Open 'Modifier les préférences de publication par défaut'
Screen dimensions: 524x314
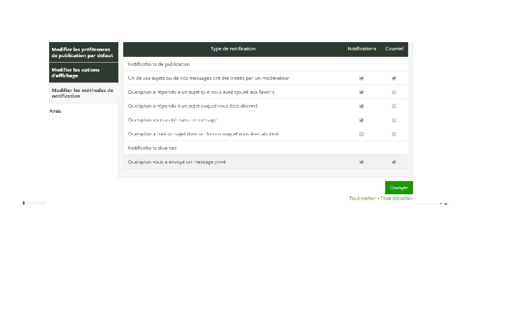point(84,52)
